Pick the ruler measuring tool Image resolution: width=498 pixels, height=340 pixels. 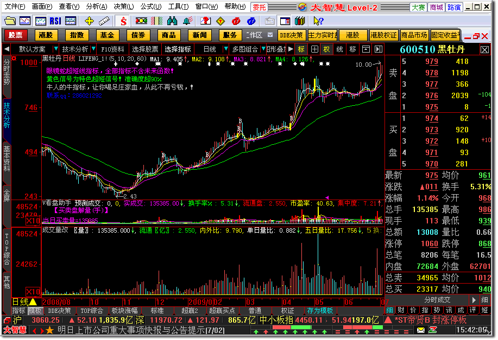(x=104, y=21)
